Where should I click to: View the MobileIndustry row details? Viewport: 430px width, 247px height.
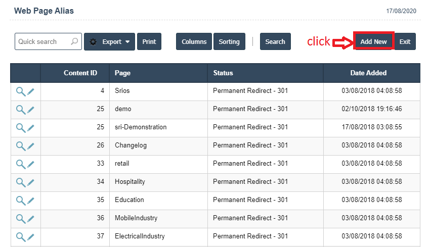pos(21,218)
